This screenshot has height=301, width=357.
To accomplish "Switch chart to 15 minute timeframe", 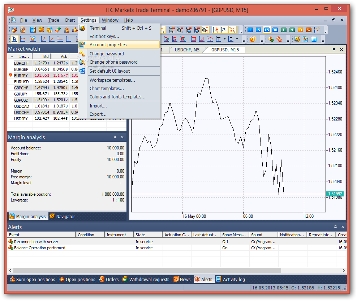I will pos(267,30).
